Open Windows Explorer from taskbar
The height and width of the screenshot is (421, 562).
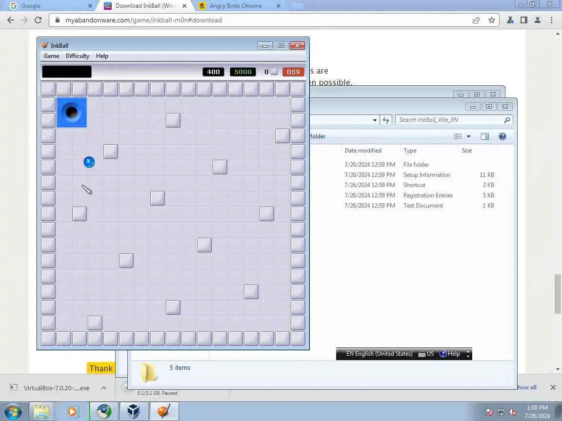click(41, 411)
